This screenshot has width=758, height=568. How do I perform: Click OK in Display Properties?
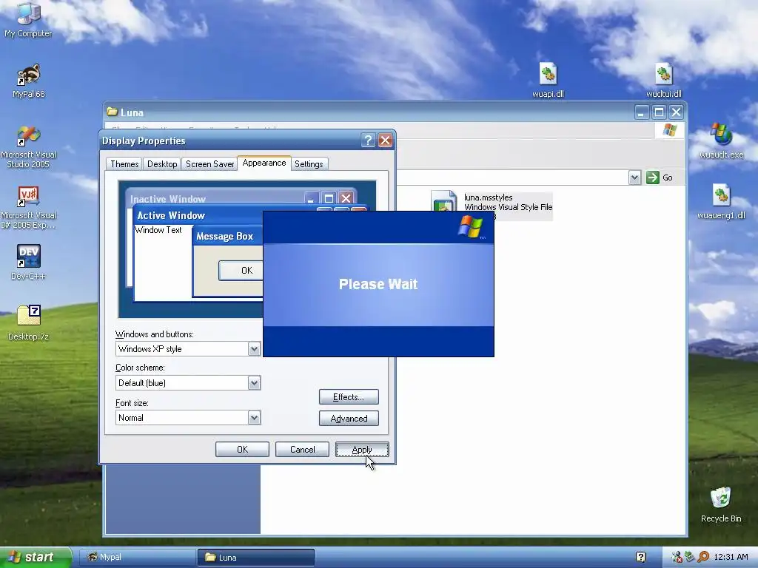[242, 449]
